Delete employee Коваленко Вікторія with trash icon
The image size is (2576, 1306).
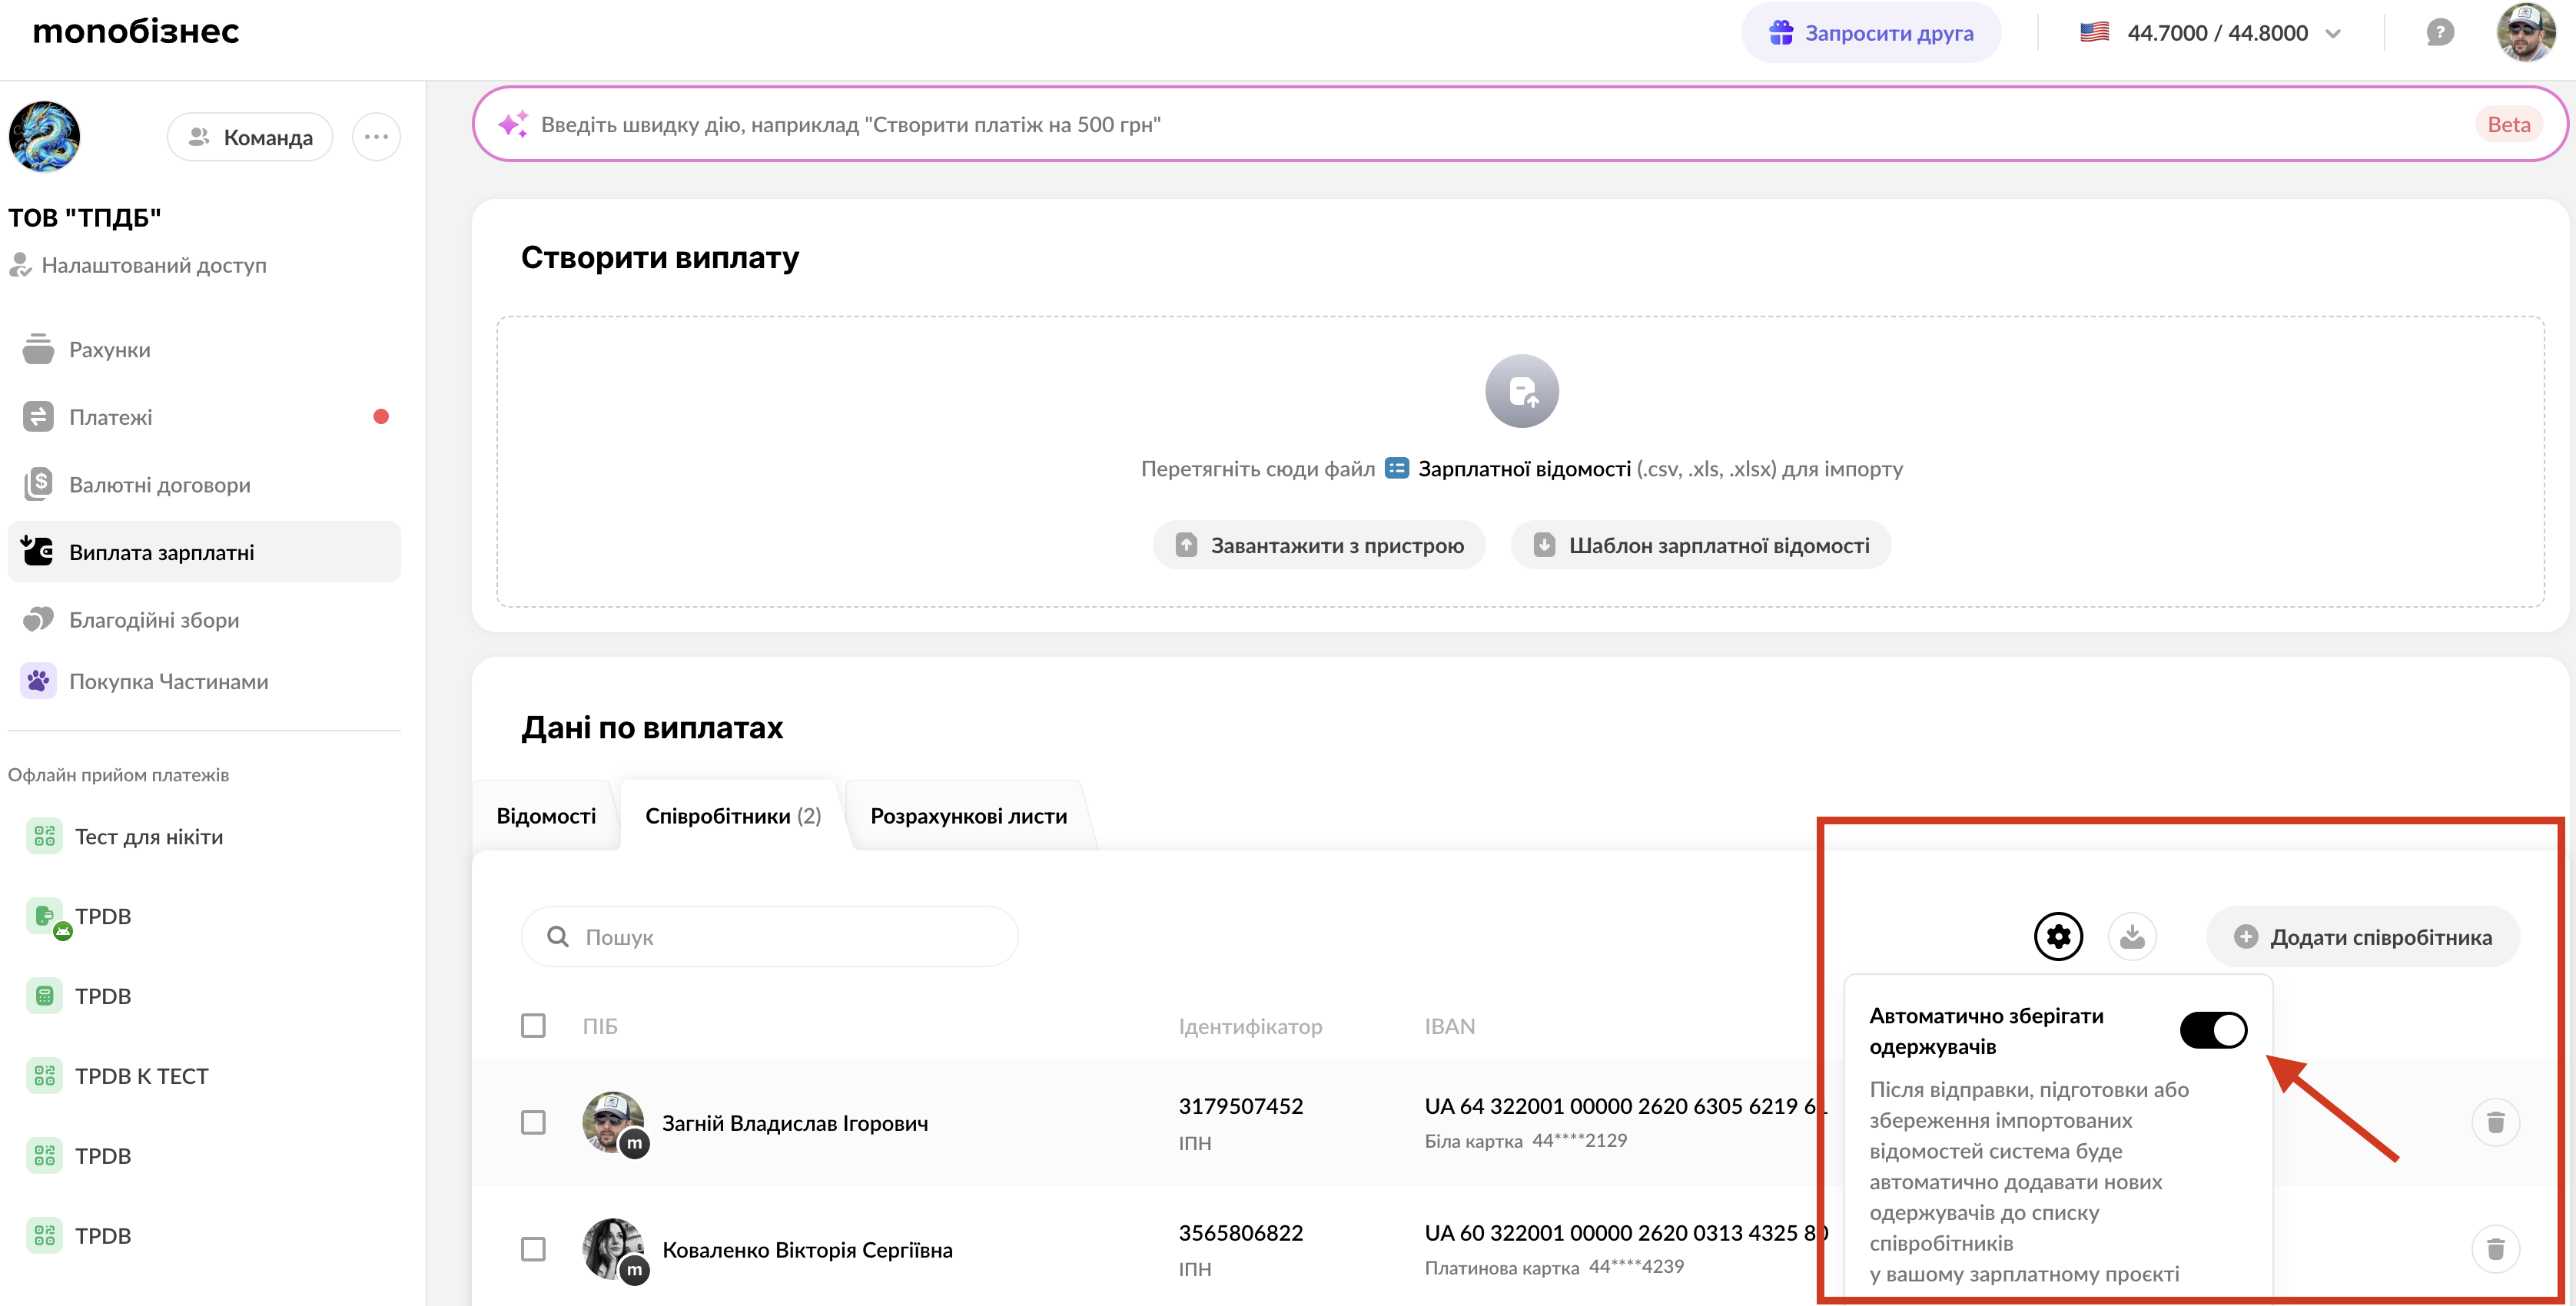2495,1250
